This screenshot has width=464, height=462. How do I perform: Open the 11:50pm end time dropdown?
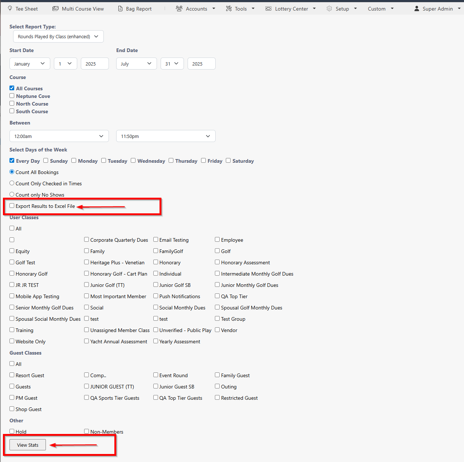(x=166, y=136)
